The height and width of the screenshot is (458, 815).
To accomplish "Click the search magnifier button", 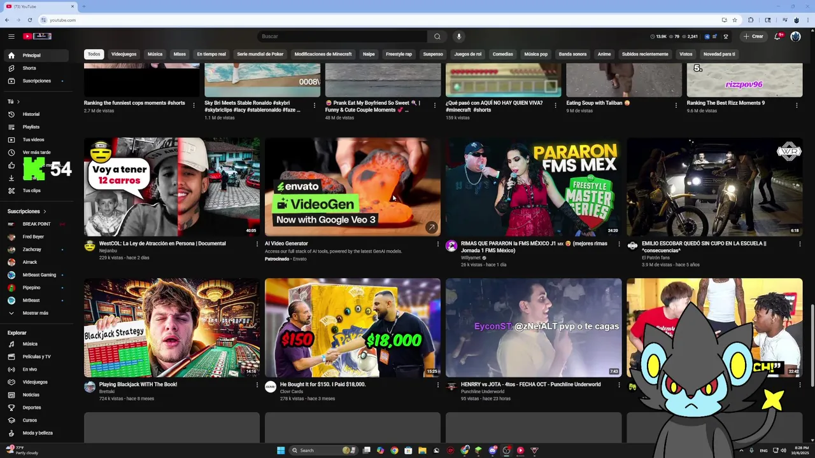I will click(437, 36).
